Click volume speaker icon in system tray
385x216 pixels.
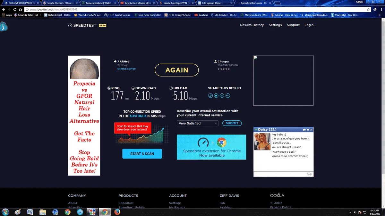pyautogui.click(x=355, y=212)
